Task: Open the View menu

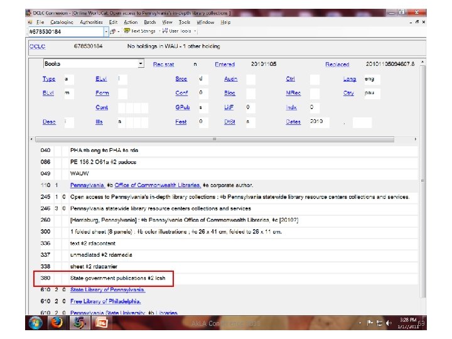Action: [x=167, y=22]
